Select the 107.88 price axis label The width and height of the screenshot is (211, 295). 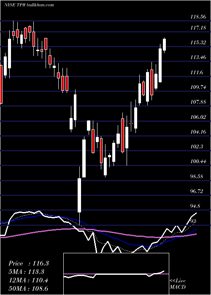[x=198, y=102]
